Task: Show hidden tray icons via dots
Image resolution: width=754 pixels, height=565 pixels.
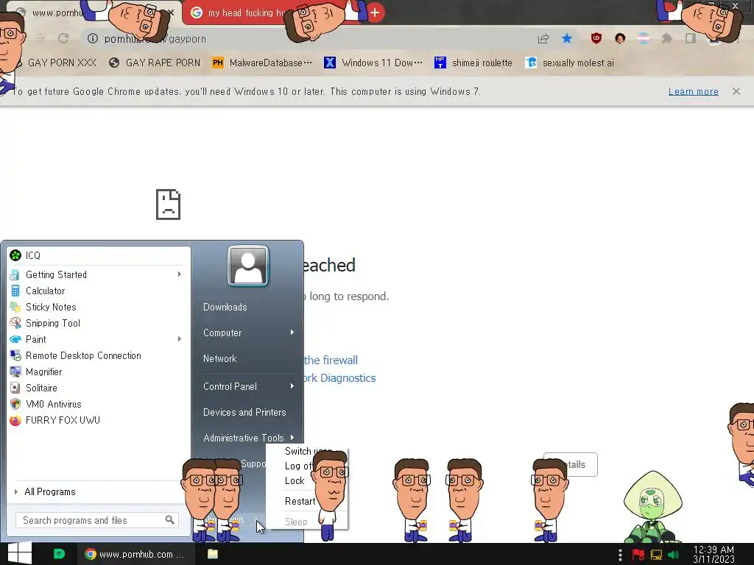Action: [620, 555]
